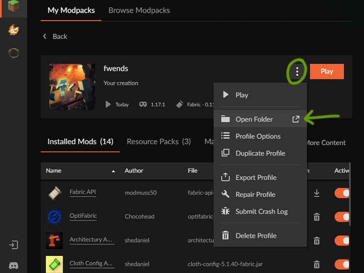Go back using the Back chevron
Screen dimensions: 364x273
45,36
